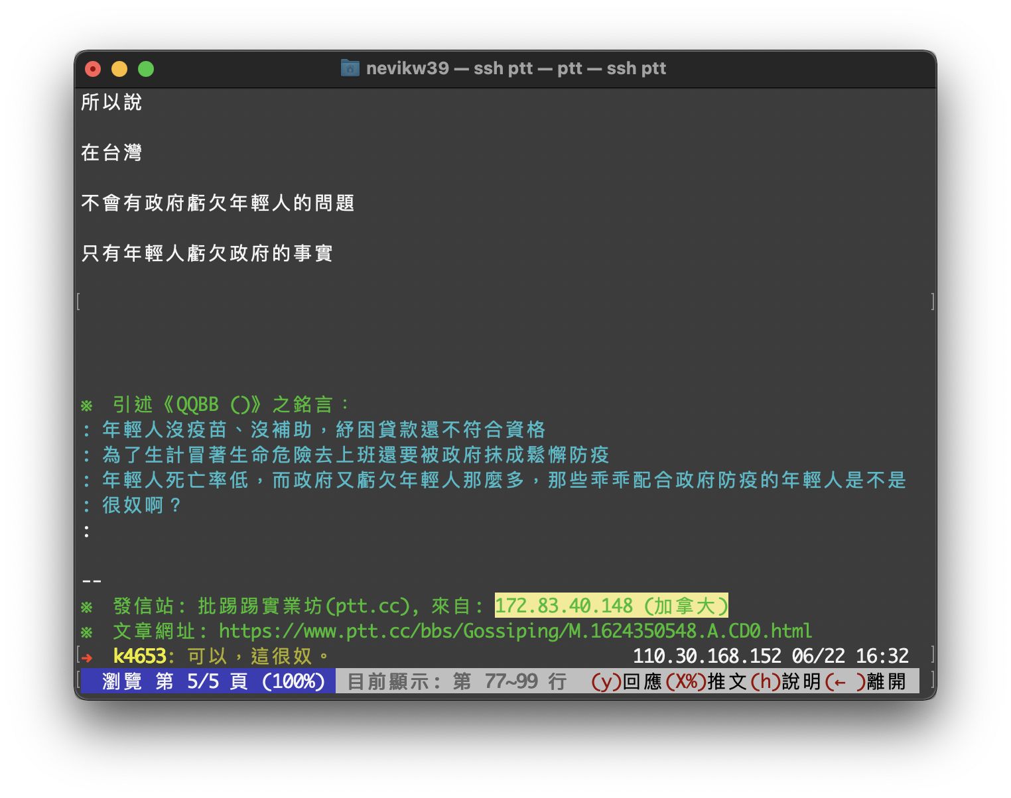Click the red arrow beside k4653
This screenshot has height=798, width=1011.
(x=87, y=657)
